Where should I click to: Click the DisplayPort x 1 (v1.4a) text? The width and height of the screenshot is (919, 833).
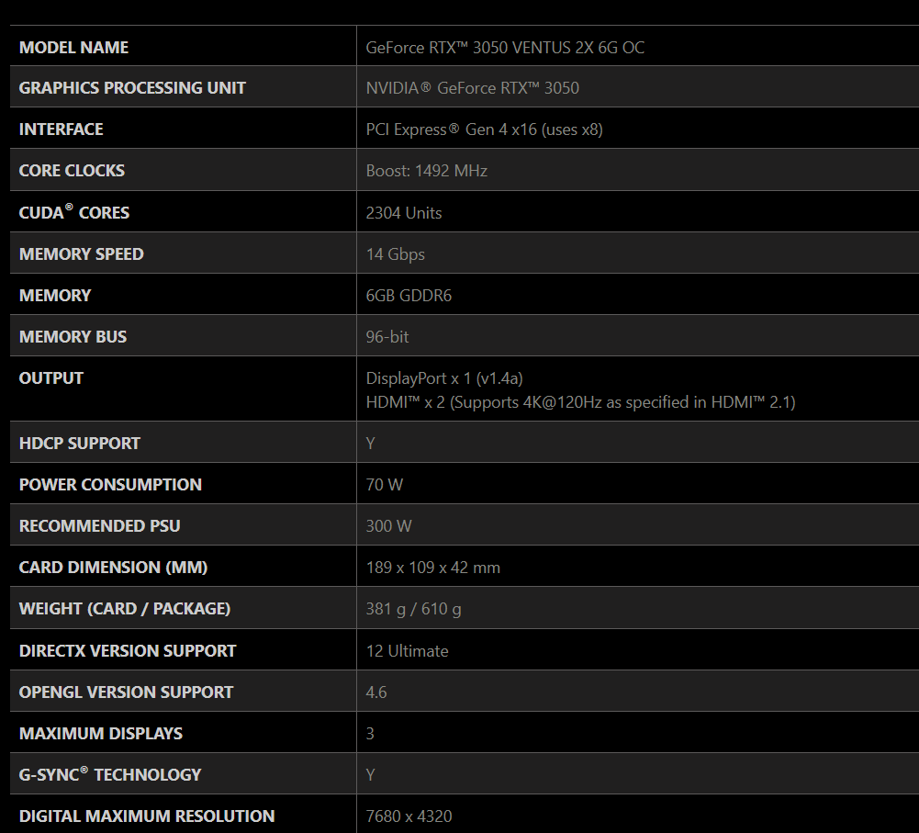pos(444,378)
